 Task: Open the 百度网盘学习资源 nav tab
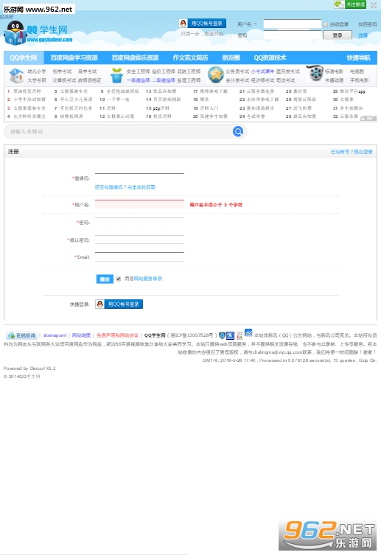[74, 57]
